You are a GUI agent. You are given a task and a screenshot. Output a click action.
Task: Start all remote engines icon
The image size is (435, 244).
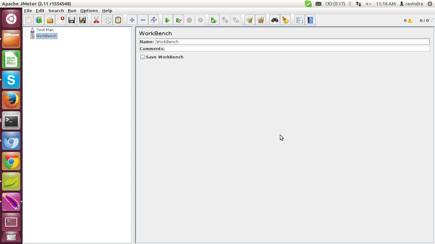pos(214,20)
